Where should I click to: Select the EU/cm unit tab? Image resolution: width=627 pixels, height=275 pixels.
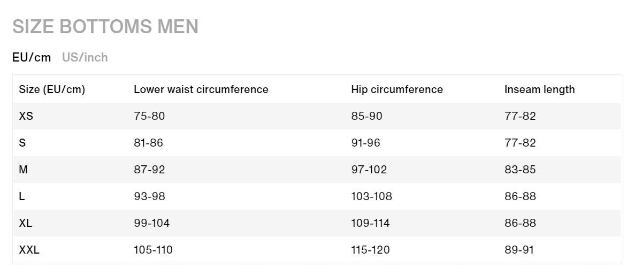(32, 58)
